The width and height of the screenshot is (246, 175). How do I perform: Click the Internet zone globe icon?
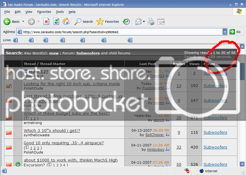point(202,171)
